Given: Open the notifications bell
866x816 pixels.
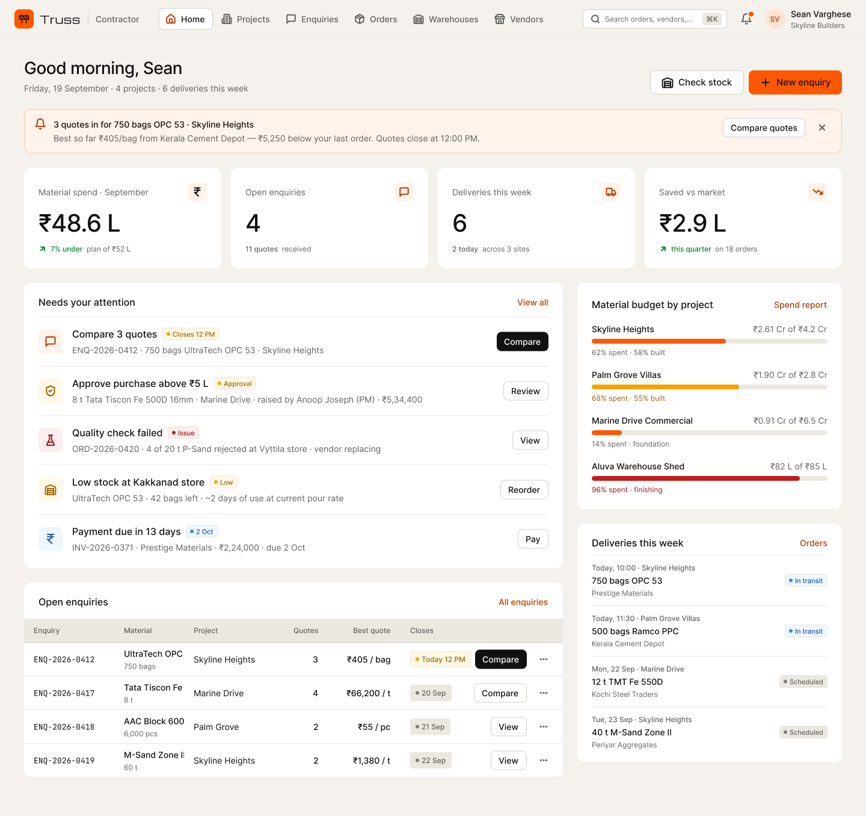Looking at the screenshot, I should pos(746,19).
